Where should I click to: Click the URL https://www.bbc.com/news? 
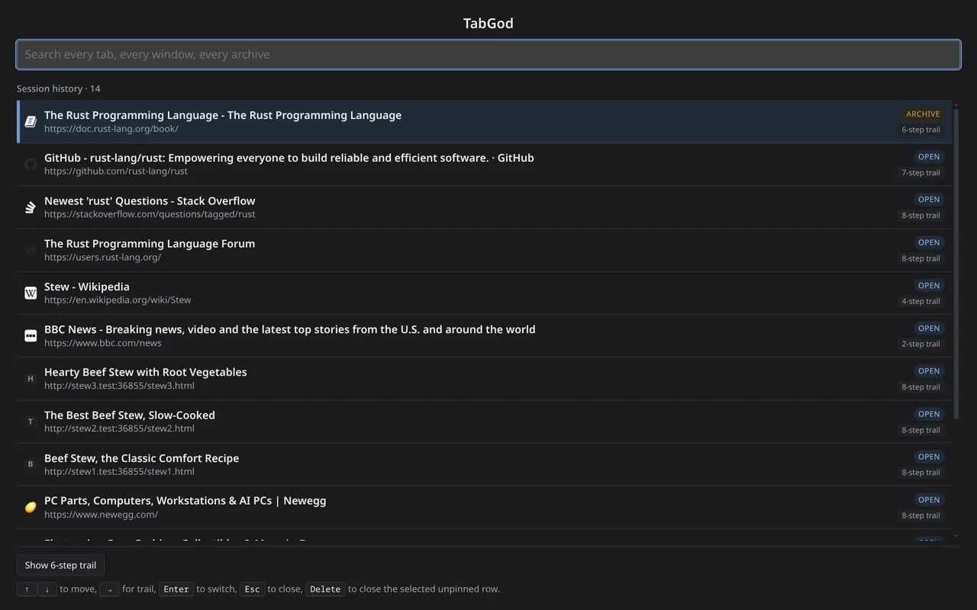[x=103, y=343]
